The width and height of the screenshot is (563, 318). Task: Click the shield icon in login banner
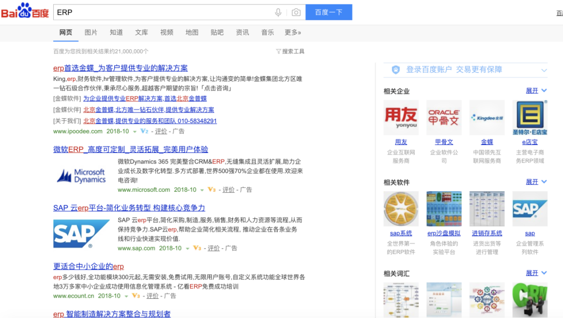click(x=395, y=69)
